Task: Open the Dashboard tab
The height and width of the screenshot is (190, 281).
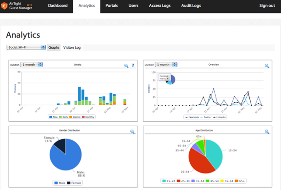Action: coord(58,6)
